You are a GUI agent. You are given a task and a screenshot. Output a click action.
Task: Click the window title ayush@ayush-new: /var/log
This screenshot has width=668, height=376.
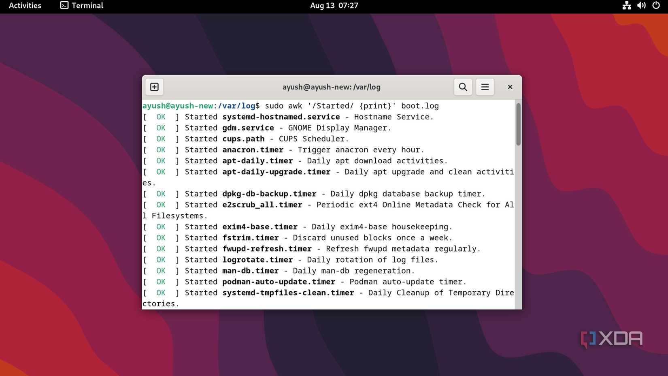[x=331, y=87]
